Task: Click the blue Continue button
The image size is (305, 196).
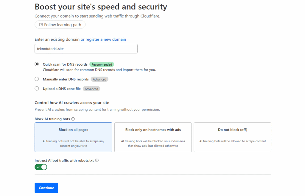Action: 46,188
